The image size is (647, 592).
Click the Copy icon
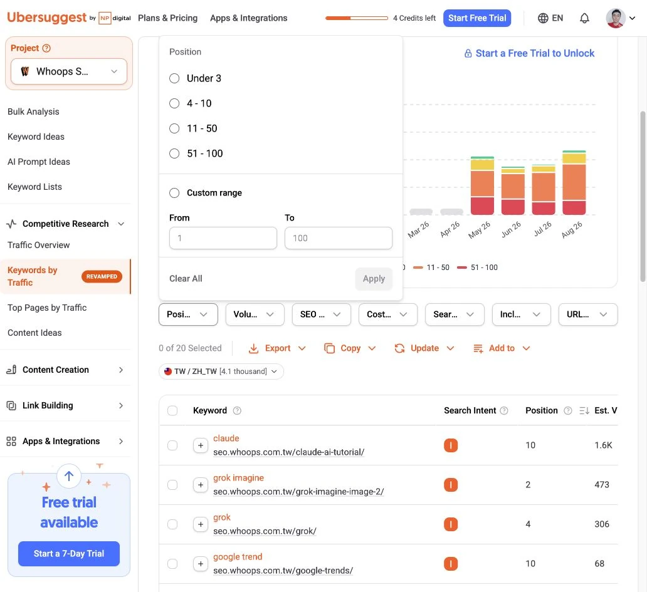(x=329, y=348)
